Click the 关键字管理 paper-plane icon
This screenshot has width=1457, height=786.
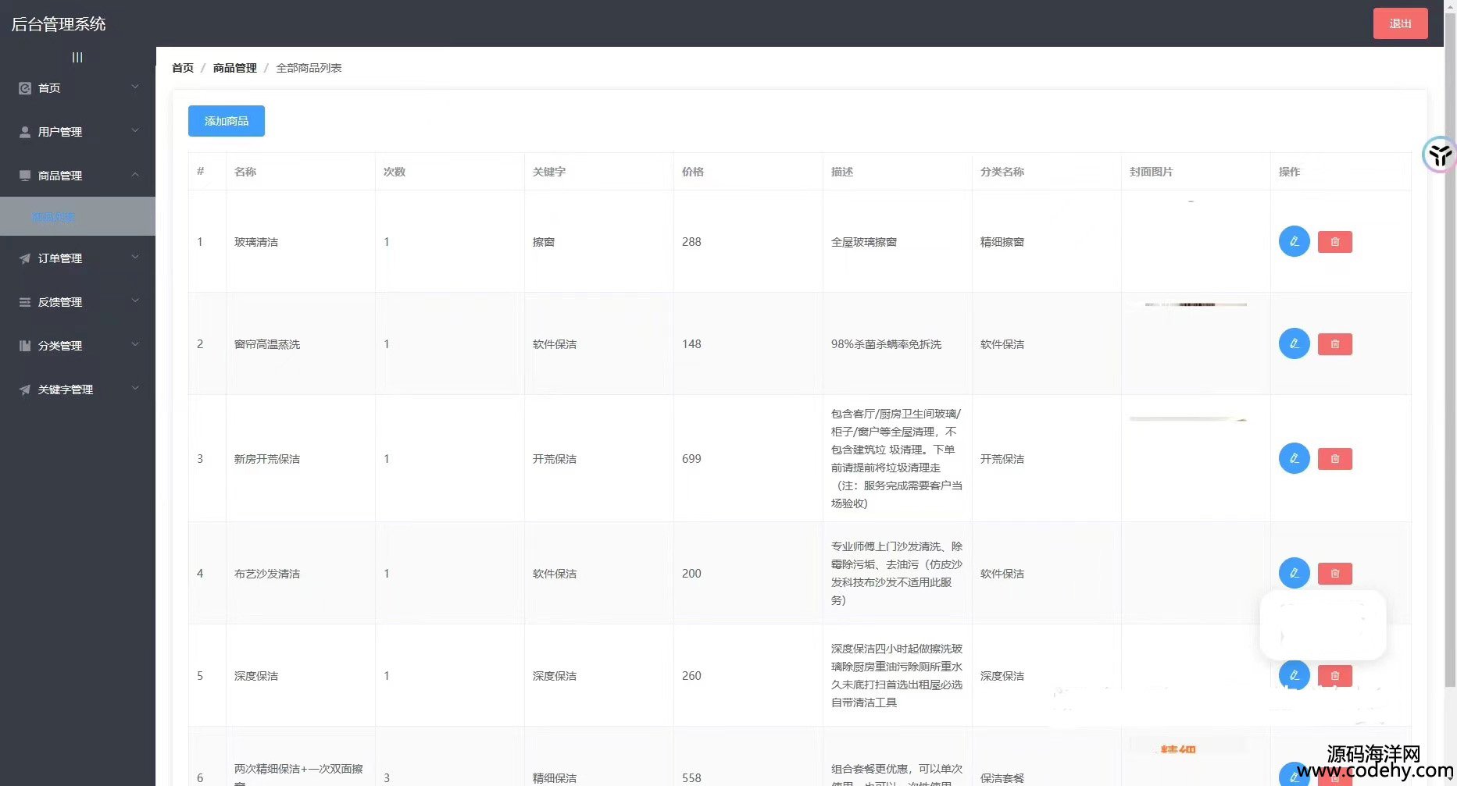pos(25,389)
